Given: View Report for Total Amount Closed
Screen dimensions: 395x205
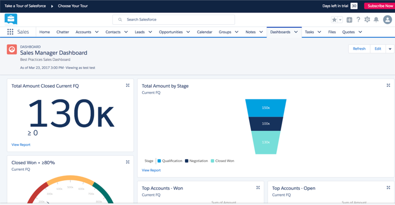Looking at the screenshot, I should 21,145.
